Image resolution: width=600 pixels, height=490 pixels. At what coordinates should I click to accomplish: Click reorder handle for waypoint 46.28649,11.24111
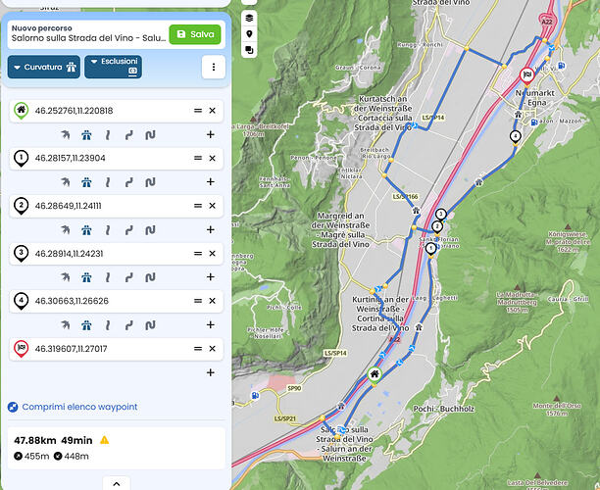198,206
